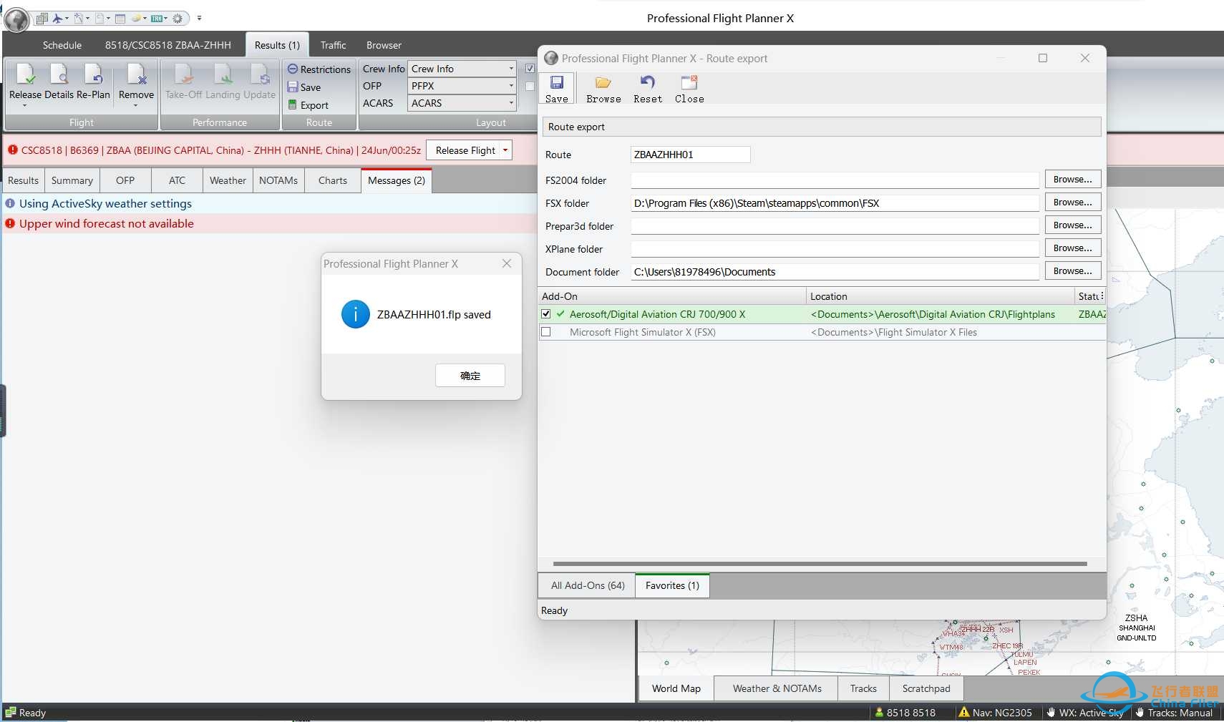Click the Release Flight button
Viewport: 1224px width, 722px height.
point(465,150)
